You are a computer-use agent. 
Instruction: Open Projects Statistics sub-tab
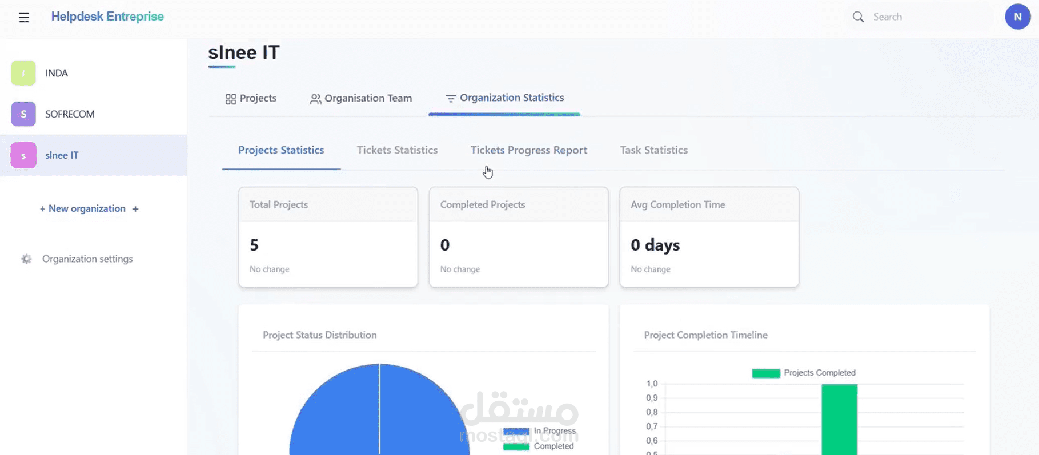281,150
